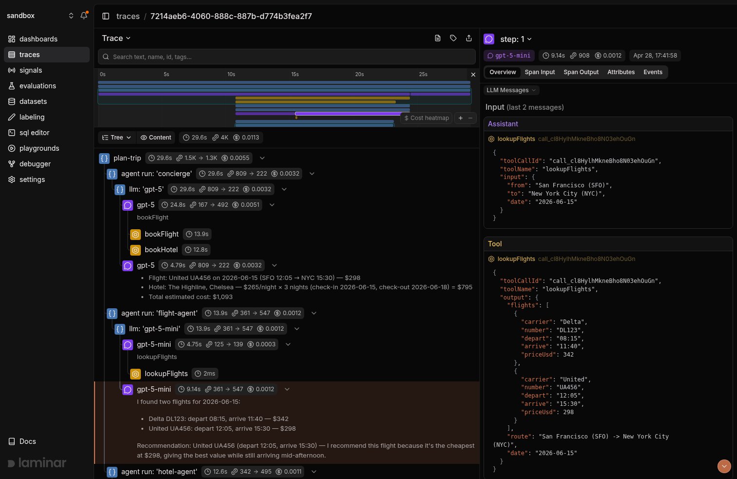Switch to the Events tab
The width and height of the screenshot is (737, 479).
tap(653, 72)
